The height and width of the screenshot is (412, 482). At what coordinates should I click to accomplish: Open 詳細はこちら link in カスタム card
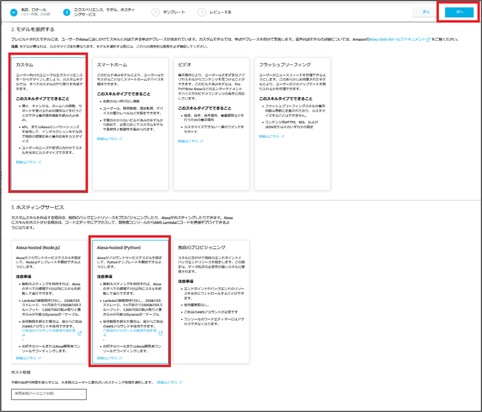(26, 162)
